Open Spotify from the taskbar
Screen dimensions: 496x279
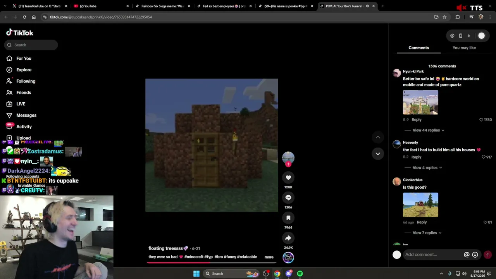point(300,274)
